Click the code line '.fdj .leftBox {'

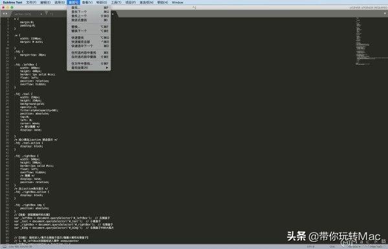point(26,65)
